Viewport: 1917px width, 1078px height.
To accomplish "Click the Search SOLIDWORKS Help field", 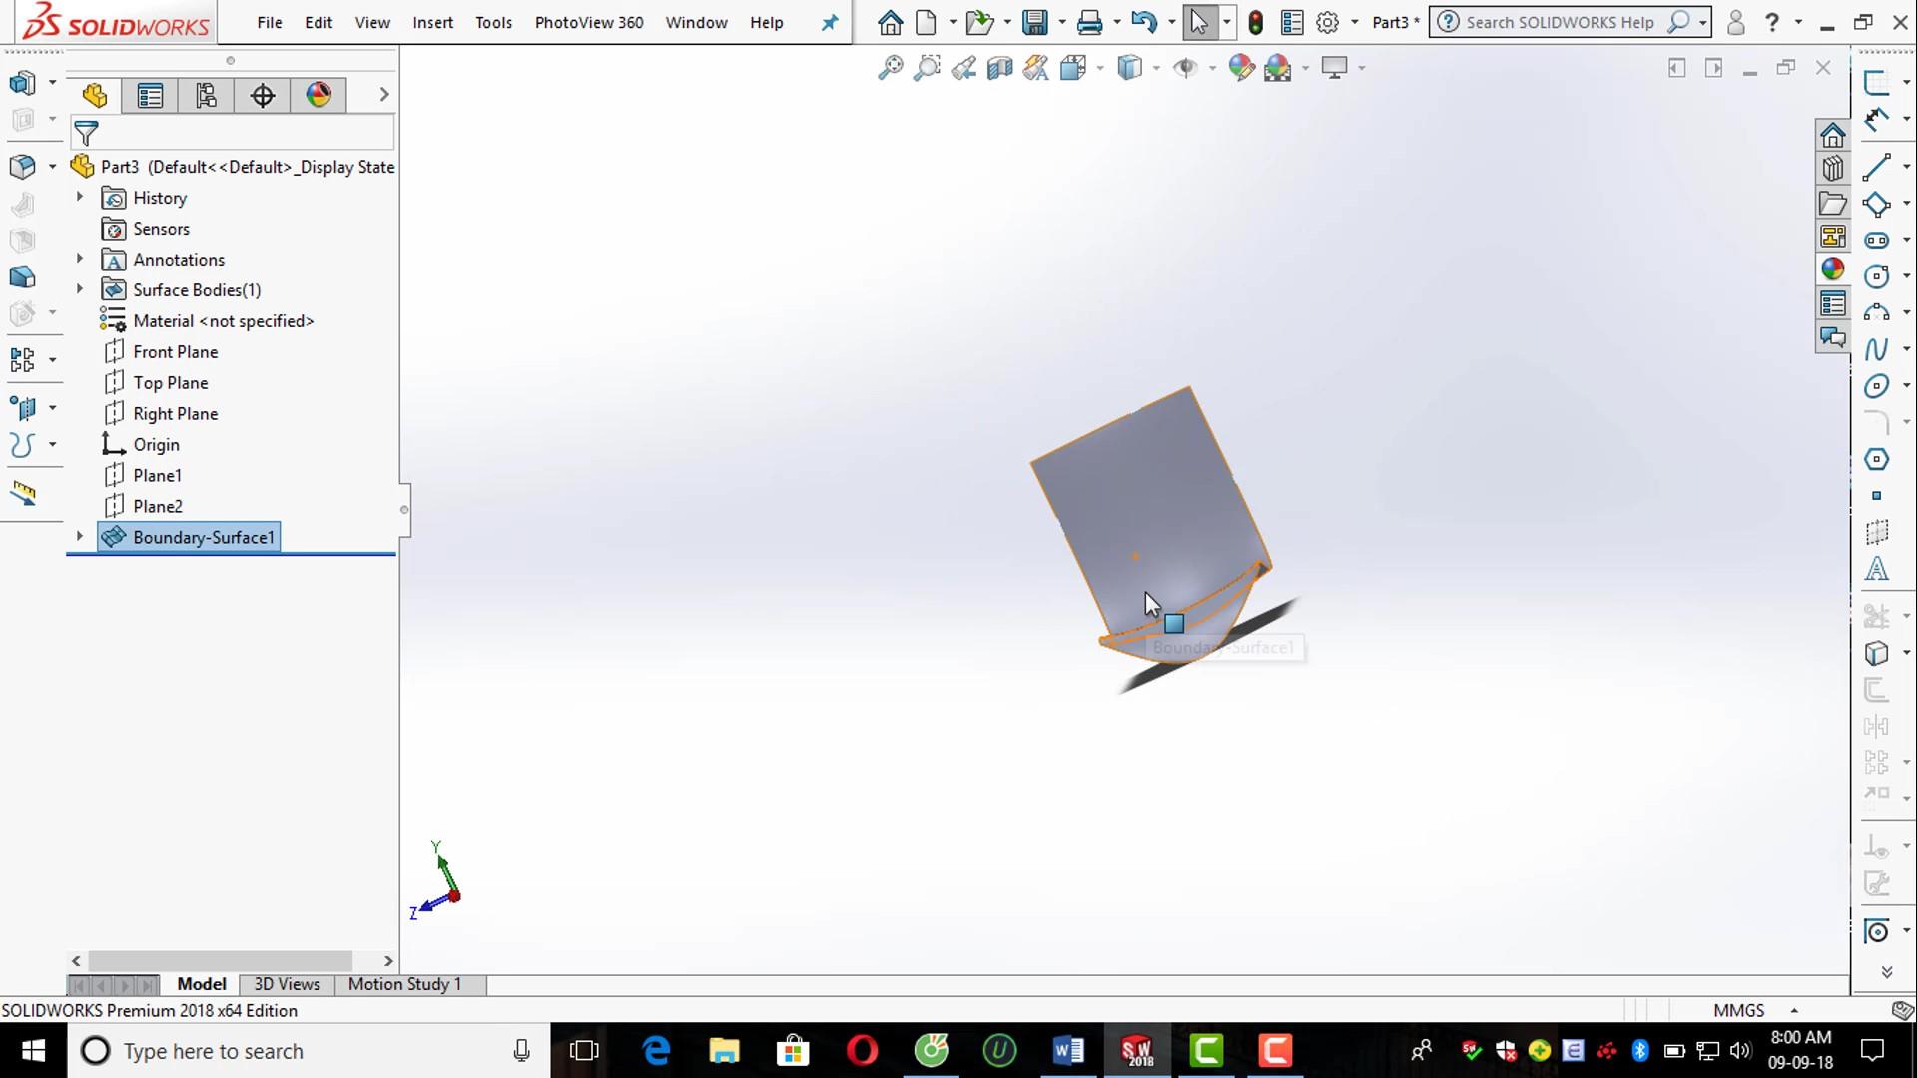I will [x=1559, y=22].
